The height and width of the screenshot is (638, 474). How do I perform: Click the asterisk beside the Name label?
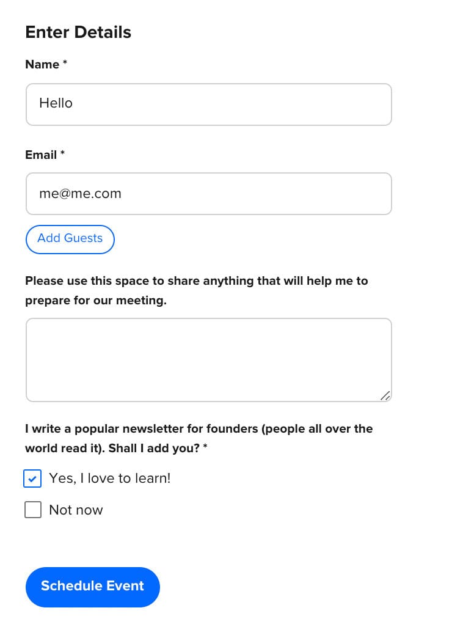(x=65, y=64)
